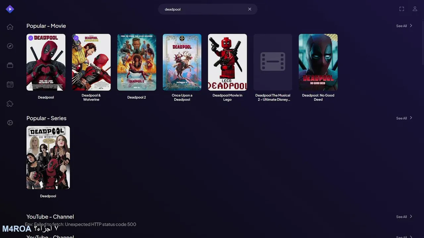Click the 'Once Upon a Deadpool' title
Screen dimensions: 424x238
[x=182, y=97]
